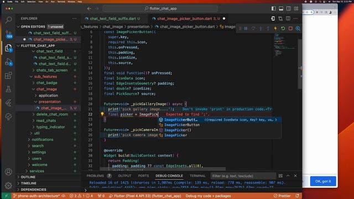Screen dimensions: 354x199
Task: Open the Run and Debug view
Action: tap(9, 61)
